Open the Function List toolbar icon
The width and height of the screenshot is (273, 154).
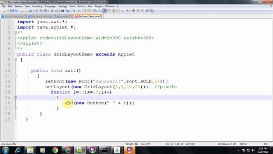tap(118, 11)
